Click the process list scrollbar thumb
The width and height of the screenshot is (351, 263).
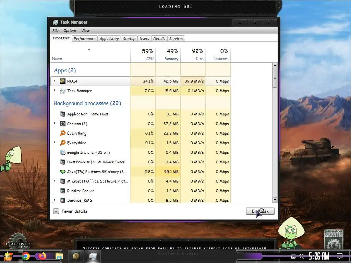coord(275,78)
